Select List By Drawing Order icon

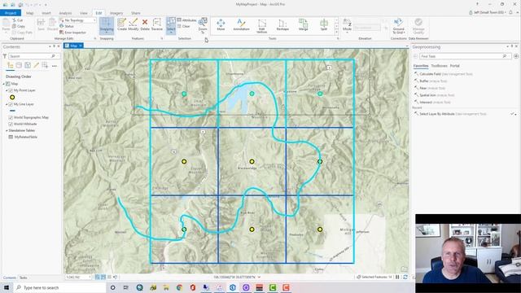11,65
